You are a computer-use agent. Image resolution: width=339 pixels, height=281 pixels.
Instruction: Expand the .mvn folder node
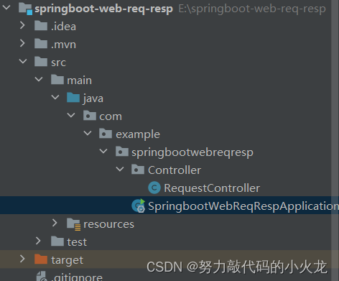pyautogui.click(x=22, y=43)
